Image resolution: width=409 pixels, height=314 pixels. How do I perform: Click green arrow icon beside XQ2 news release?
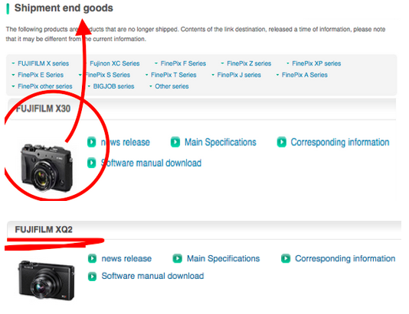pyautogui.click(x=93, y=258)
